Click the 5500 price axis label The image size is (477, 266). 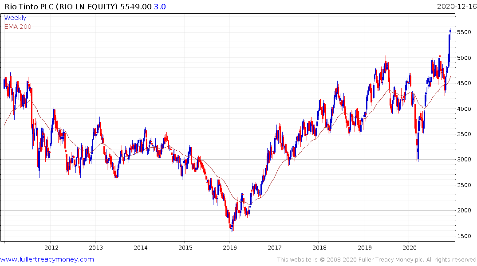464,32
